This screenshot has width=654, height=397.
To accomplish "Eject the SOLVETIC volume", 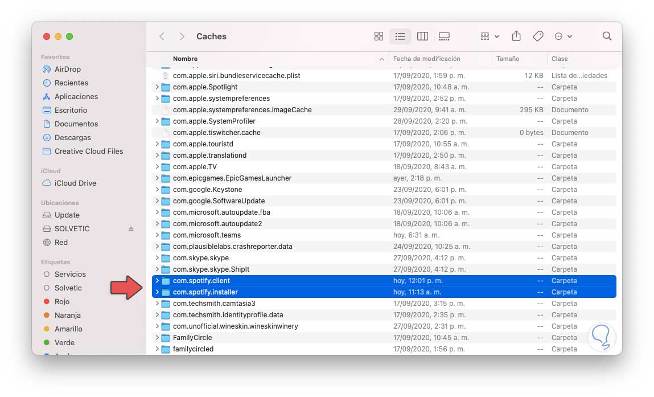I will coord(130,228).
